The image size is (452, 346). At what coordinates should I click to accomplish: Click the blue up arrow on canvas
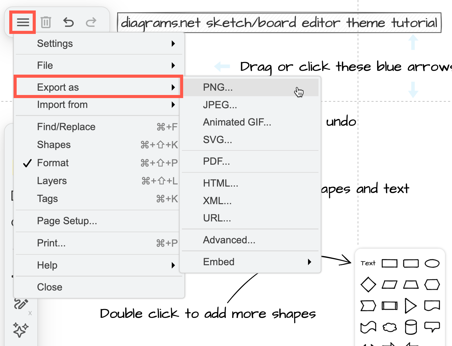[x=413, y=42]
